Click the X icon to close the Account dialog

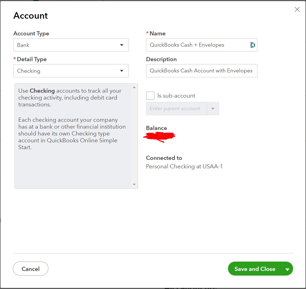(x=297, y=9)
